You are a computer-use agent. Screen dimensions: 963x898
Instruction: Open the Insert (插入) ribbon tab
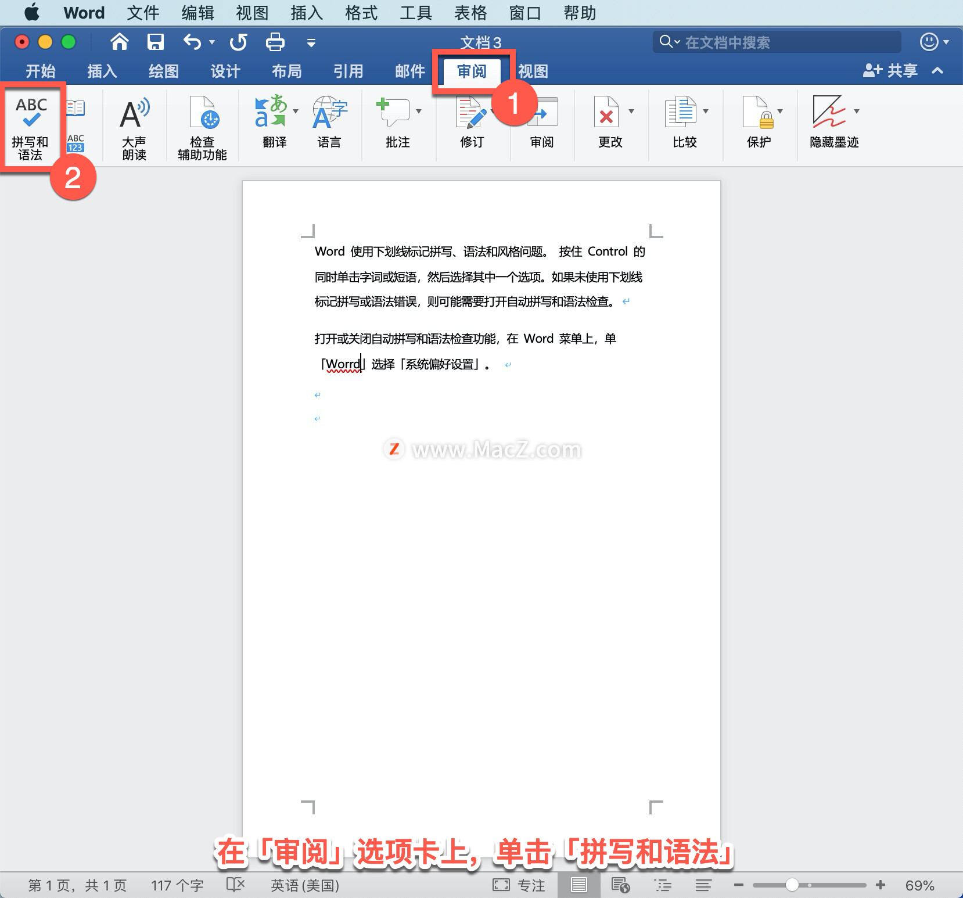[x=102, y=71]
